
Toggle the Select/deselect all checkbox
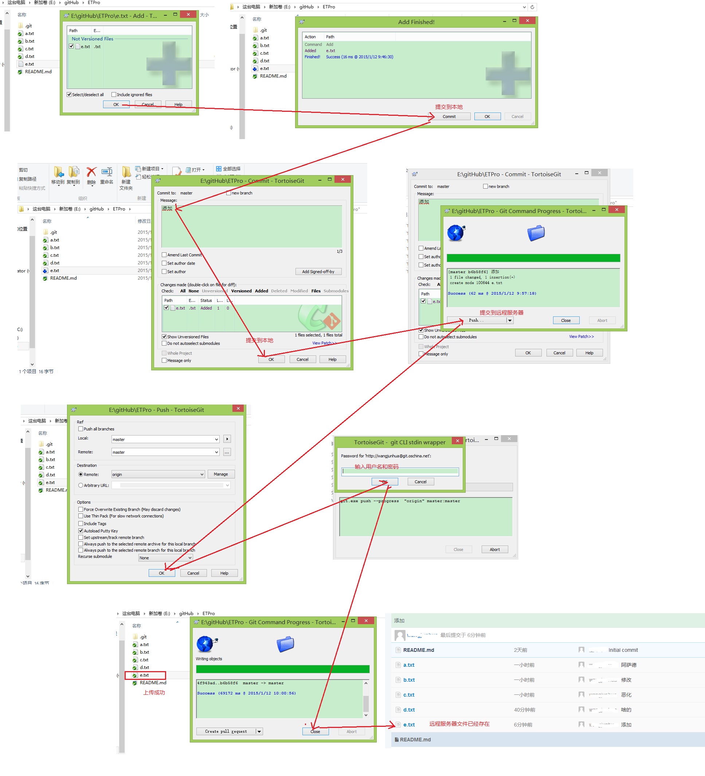tap(69, 94)
